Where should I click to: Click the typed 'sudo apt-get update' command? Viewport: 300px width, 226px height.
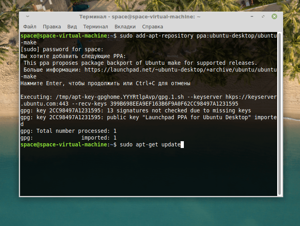(x=150, y=145)
